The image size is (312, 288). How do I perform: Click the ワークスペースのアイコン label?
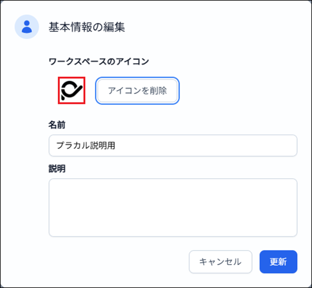[x=99, y=61]
